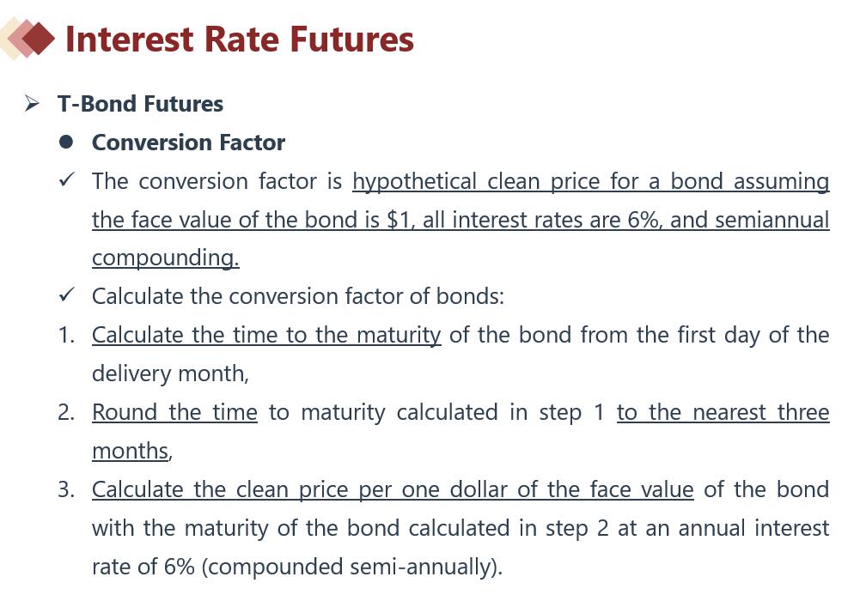Click underlined 'Round the time' phrase
Image resolution: width=860 pixels, height=601 pixels.
[x=174, y=412]
